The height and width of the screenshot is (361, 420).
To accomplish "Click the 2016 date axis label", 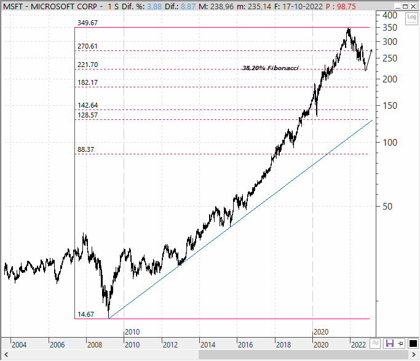I will [245, 344].
